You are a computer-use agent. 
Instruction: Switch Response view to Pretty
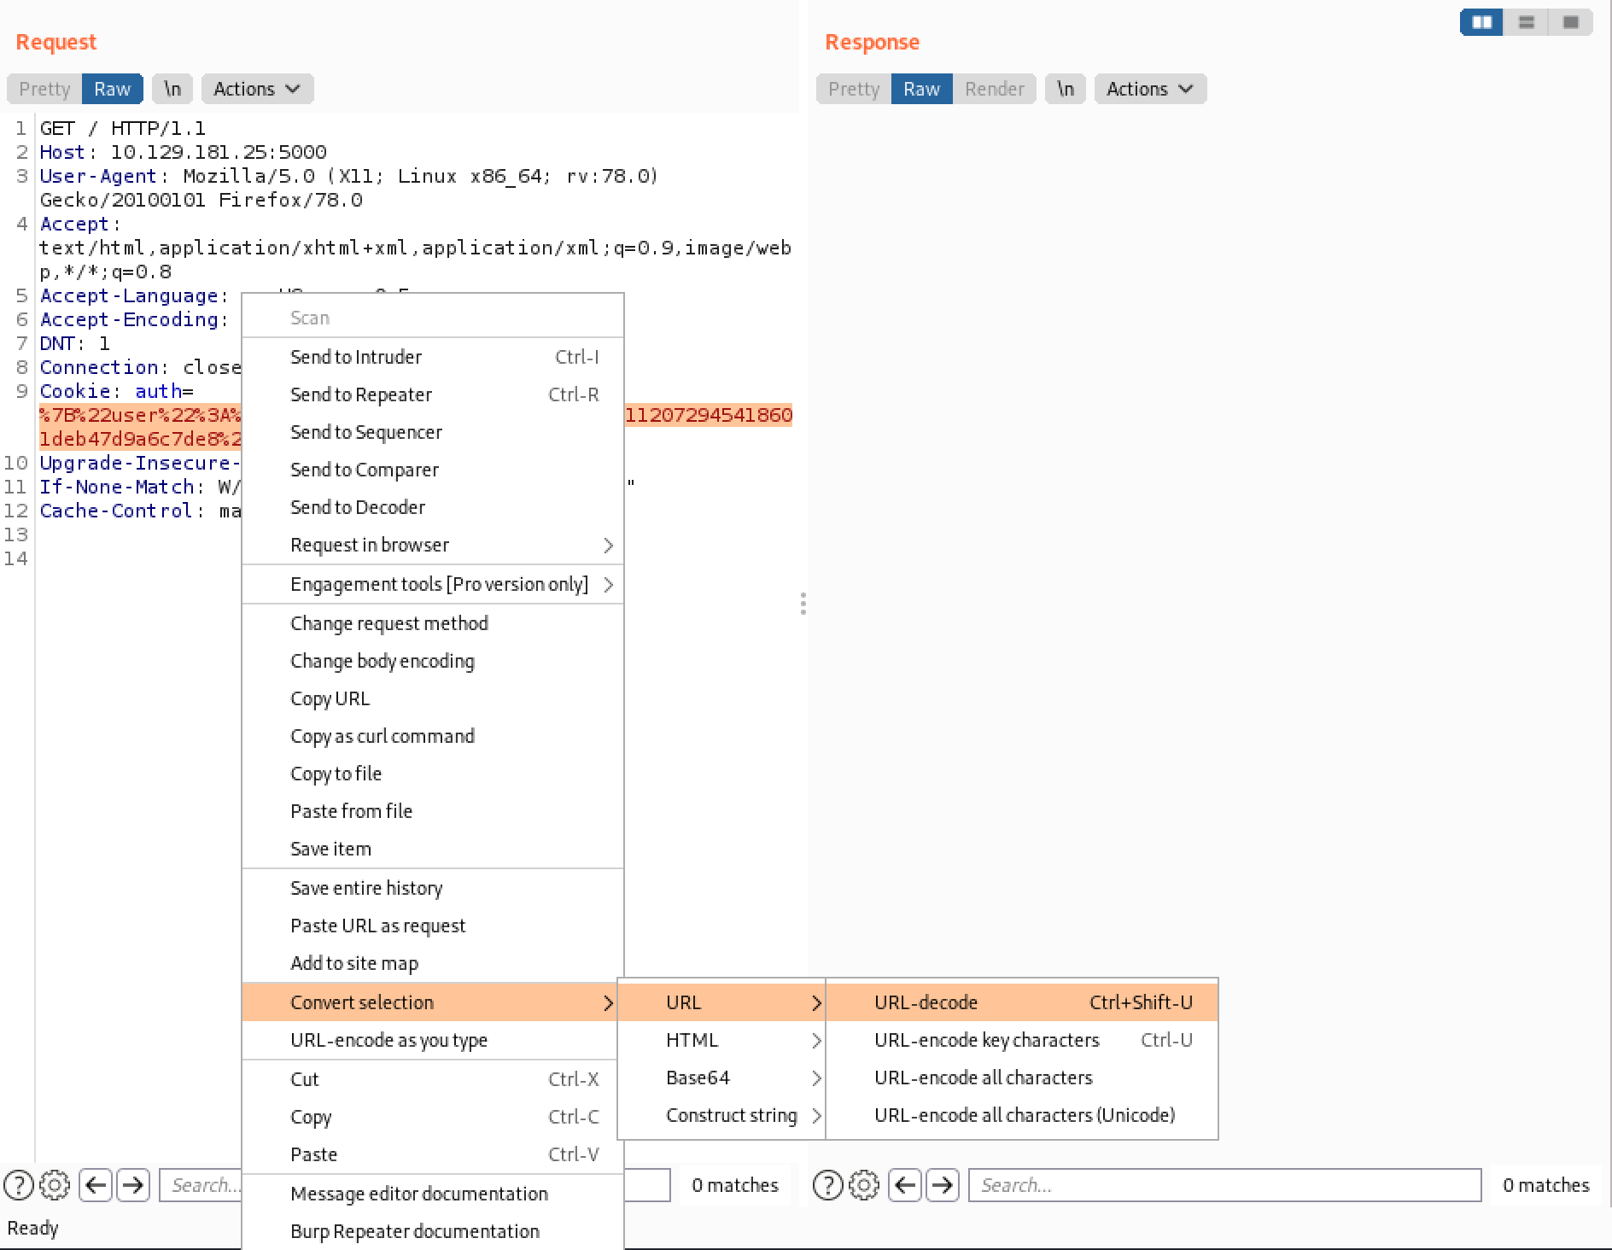coord(854,89)
